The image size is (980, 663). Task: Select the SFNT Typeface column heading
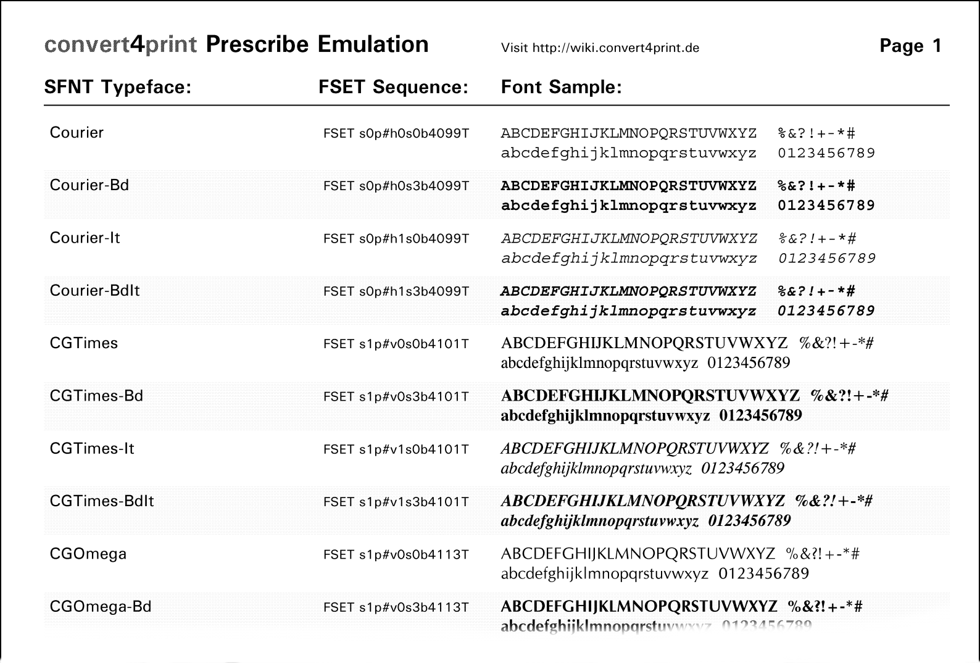tap(118, 87)
